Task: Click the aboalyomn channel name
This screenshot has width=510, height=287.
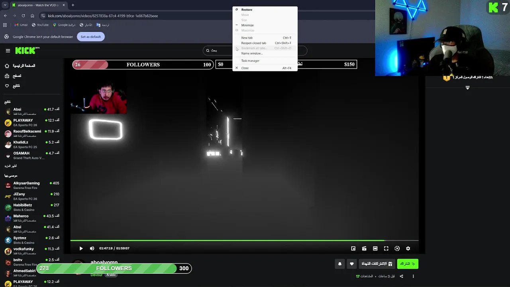Action: pos(104,262)
